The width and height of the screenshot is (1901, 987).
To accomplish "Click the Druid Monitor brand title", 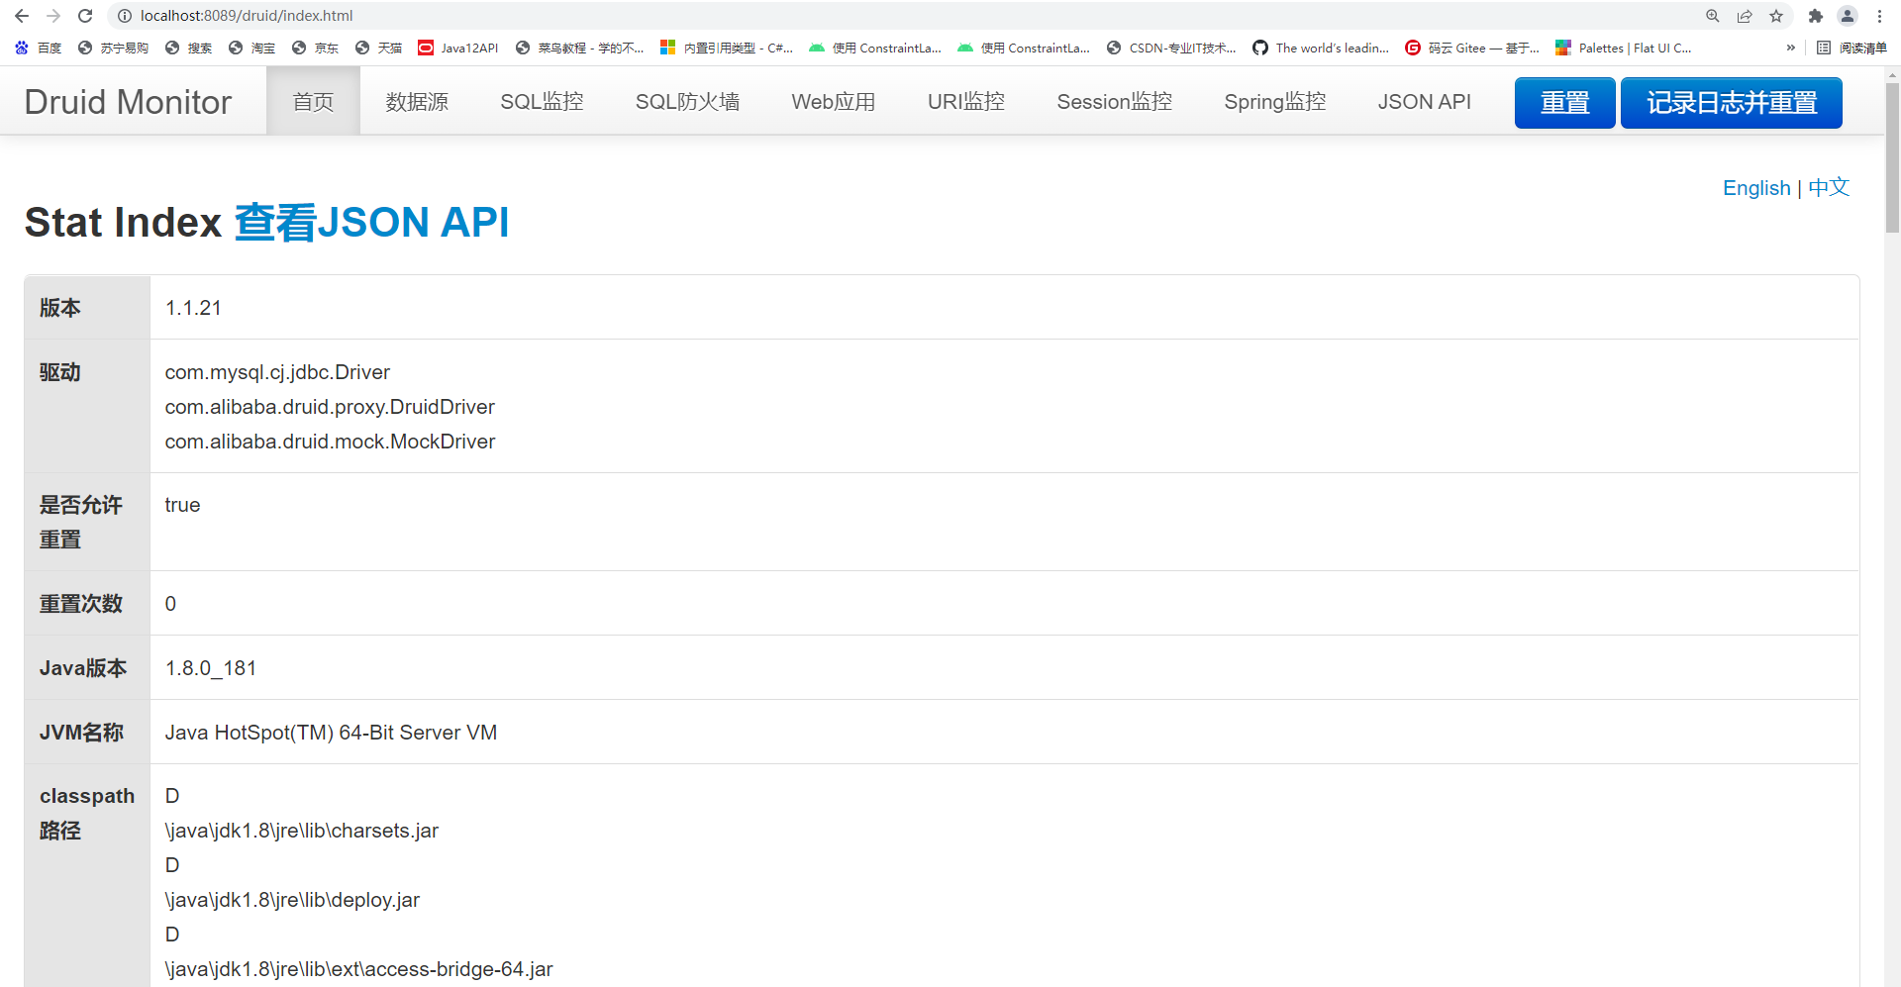I will coord(128,102).
